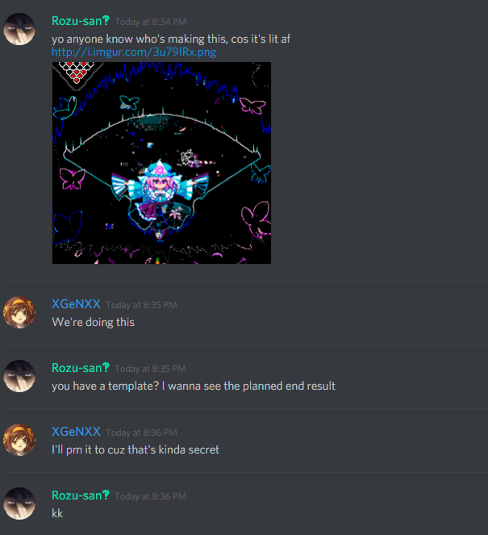The width and height of the screenshot is (488, 535).
Task: Click XGeNXX's avatar beside "We're doing this"
Action: pos(19,312)
